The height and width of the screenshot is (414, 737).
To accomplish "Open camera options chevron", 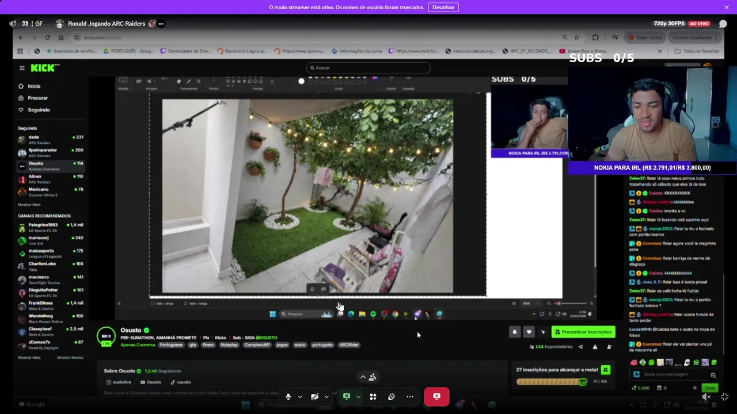I will [326, 397].
